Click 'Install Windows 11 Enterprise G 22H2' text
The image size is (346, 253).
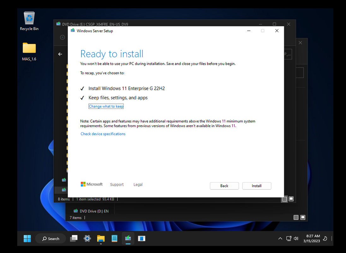click(127, 88)
